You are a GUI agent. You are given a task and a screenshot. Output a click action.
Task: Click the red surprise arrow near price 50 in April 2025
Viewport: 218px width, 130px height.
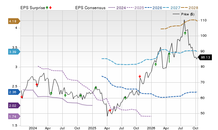point(110,110)
